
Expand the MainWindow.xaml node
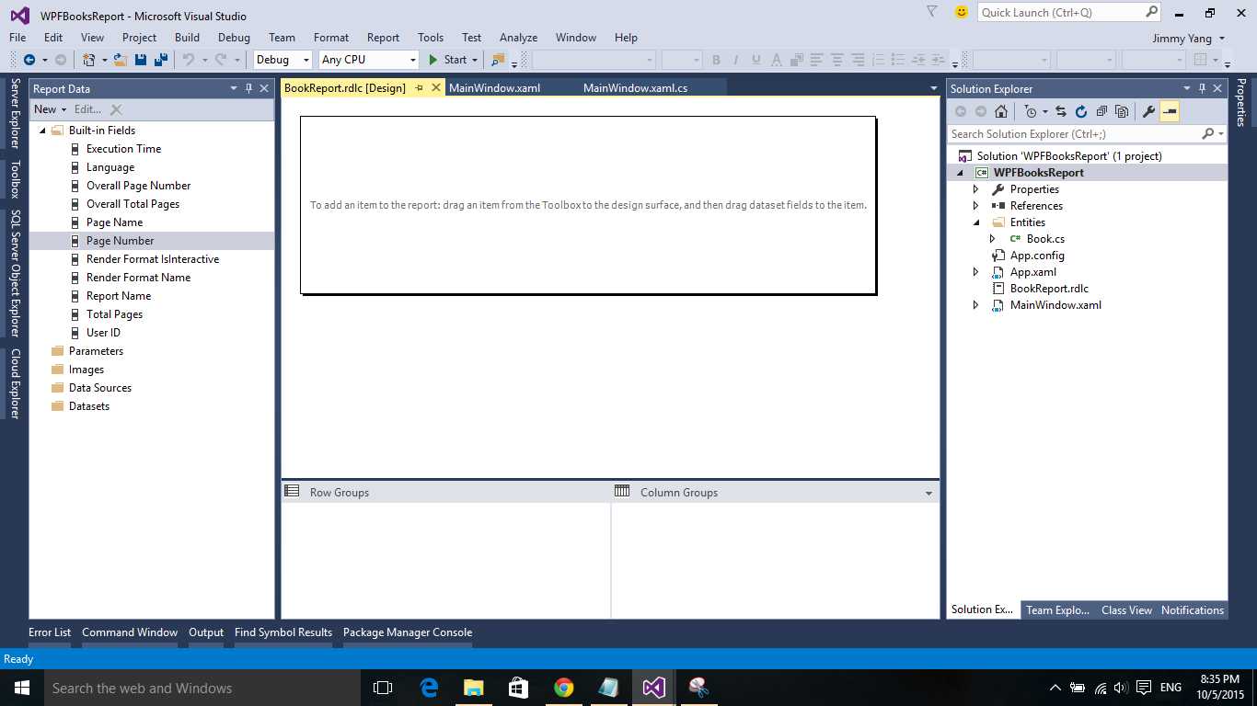[x=976, y=305]
